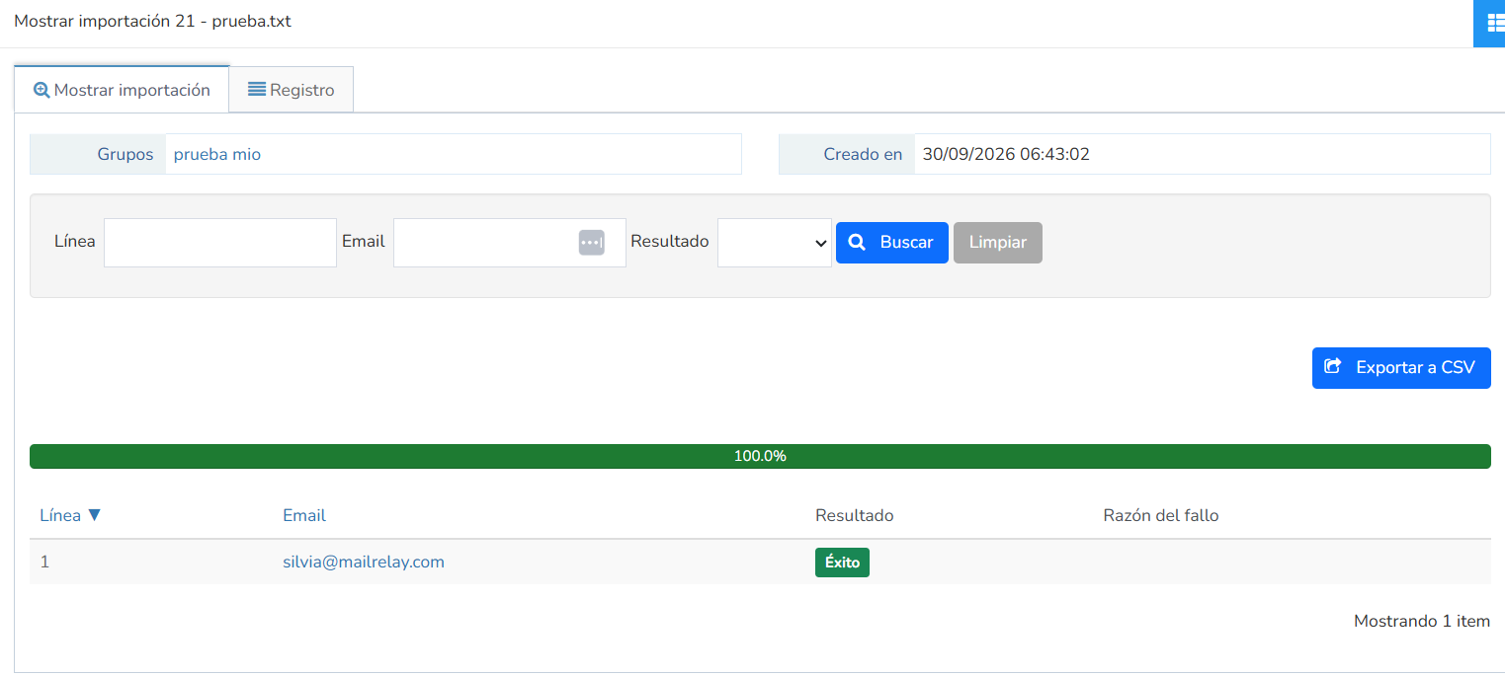Click the Éxito result badge
The width and height of the screenshot is (1505, 676).
pos(842,563)
